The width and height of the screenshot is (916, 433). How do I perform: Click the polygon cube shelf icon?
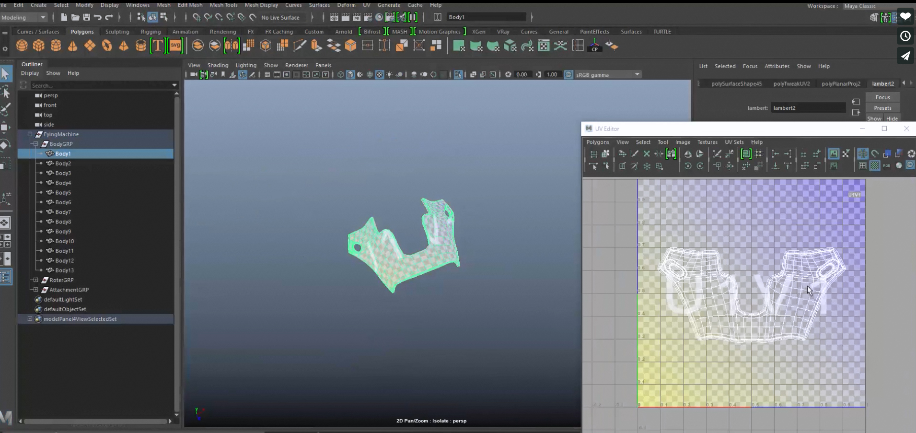pos(39,46)
